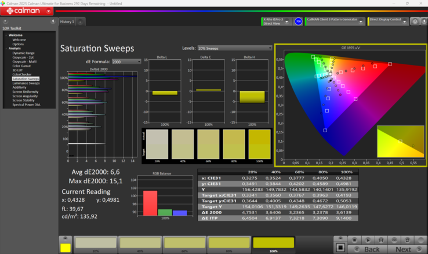Select the 100% yellow swatch in bottom strip
This screenshot has height=254, width=428.
(x=273, y=243)
